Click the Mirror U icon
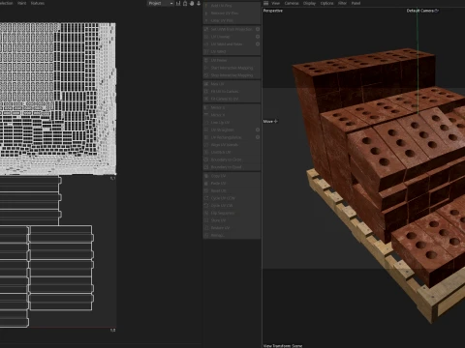 click(206, 107)
